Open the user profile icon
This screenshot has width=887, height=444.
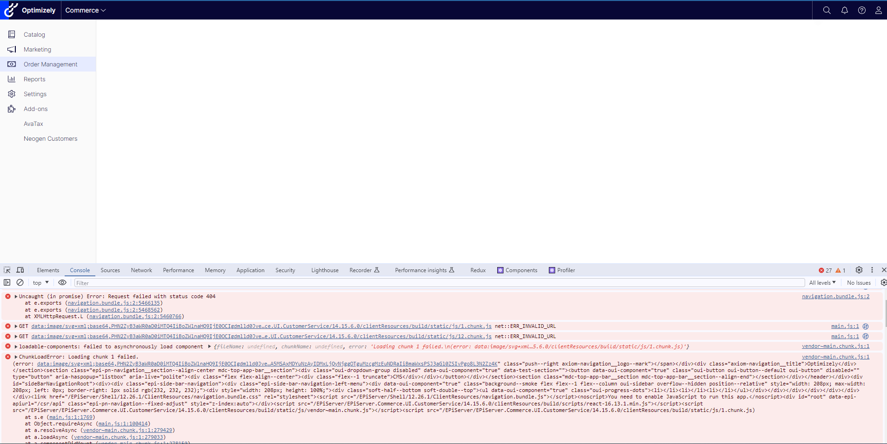pos(878,10)
